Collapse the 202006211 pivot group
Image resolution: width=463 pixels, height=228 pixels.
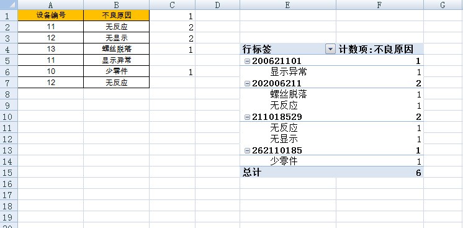point(247,84)
